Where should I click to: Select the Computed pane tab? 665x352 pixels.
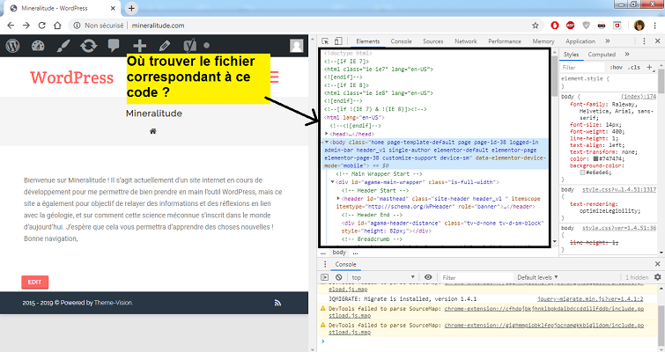(602, 55)
